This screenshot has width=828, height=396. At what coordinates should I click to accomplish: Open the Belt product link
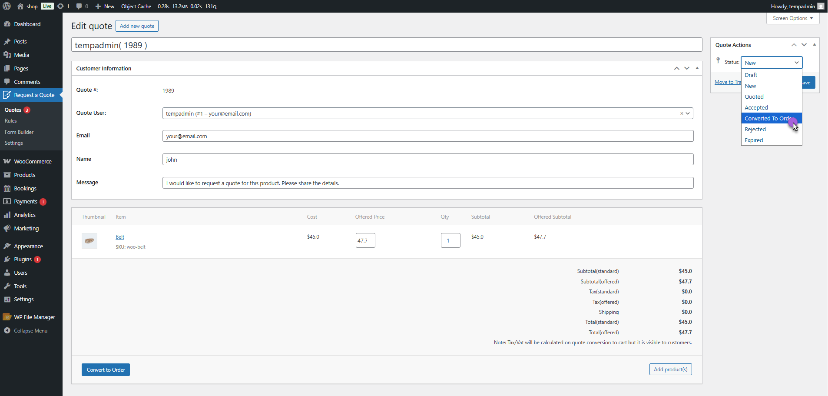120,237
